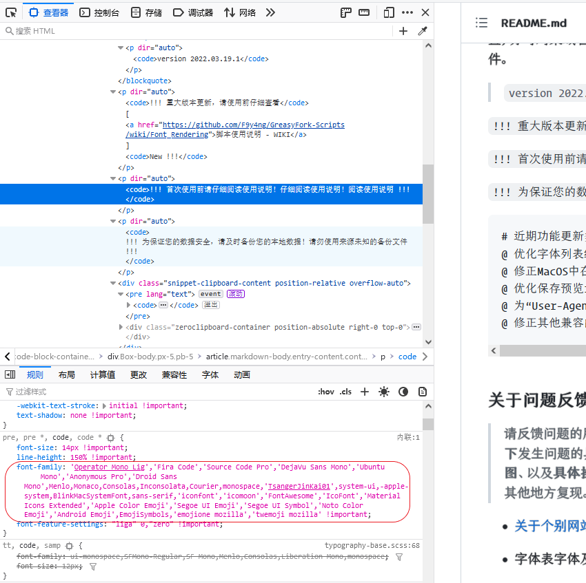Toggle the .cls class panel
The height and width of the screenshot is (583, 586).
(x=345, y=391)
